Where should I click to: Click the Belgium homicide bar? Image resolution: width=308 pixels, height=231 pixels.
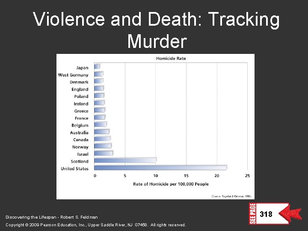pyautogui.click(x=101, y=124)
